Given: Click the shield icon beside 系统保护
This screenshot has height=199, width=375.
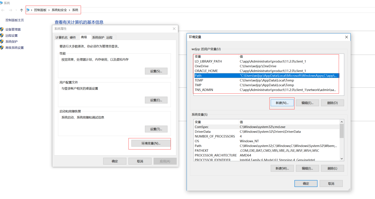Looking at the screenshot, I should [x=2, y=42].
